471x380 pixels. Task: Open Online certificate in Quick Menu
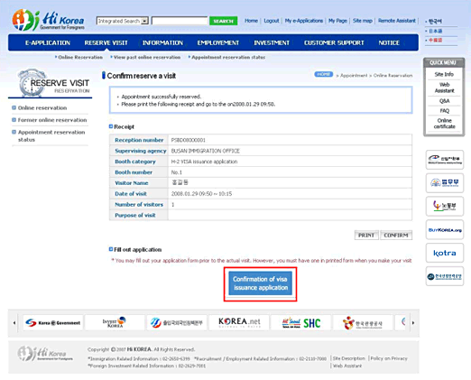444,124
